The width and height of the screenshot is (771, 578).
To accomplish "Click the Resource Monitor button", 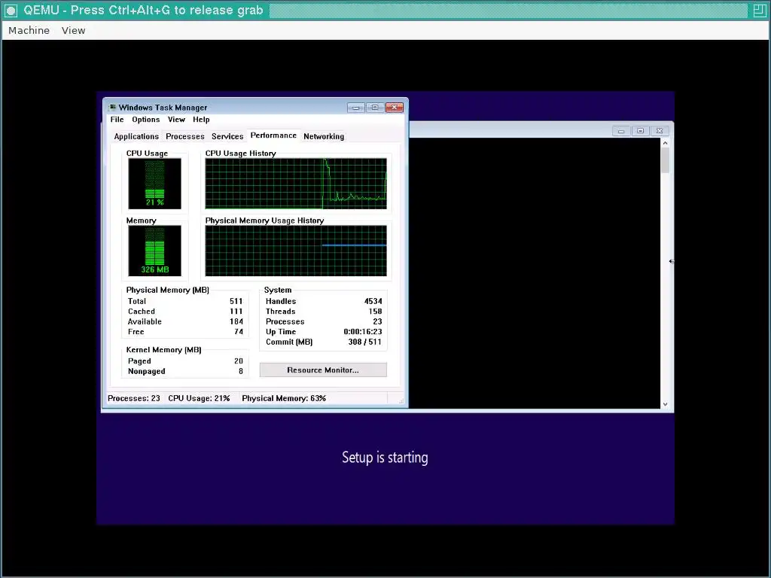I will coord(323,370).
